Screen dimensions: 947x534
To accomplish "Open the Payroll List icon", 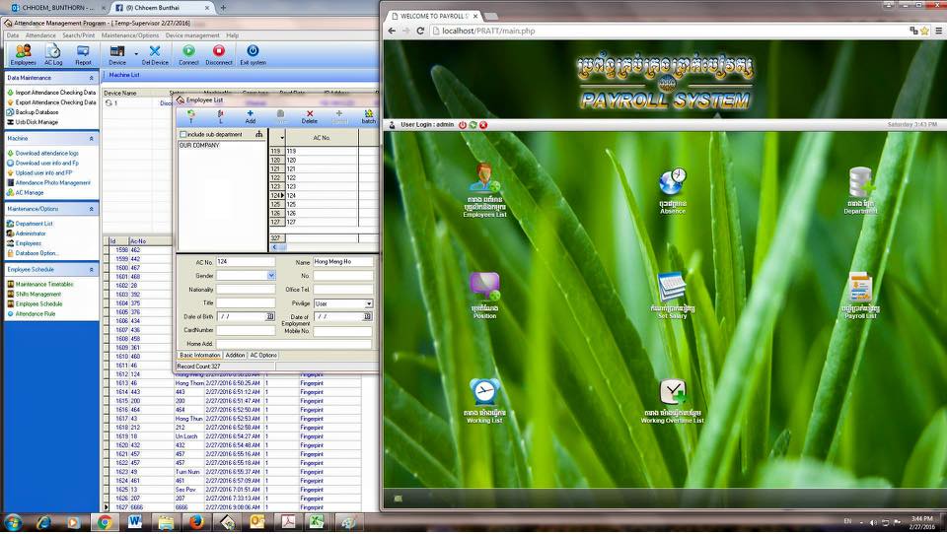I will click(x=859, y=288).
